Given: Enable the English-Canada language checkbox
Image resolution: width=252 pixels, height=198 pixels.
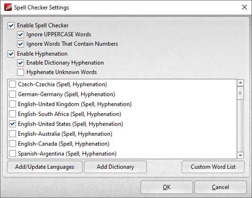Looking at the screenshot, I should point(13,144).
